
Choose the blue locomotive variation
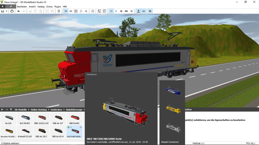pyautogui.click(x=173, y=91)
